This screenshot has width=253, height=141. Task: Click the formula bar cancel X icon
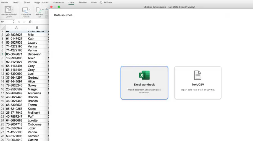(19, 22)
